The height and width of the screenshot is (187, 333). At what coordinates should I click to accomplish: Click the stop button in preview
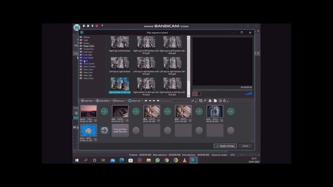pyautogui.click(x=199, y=94)
